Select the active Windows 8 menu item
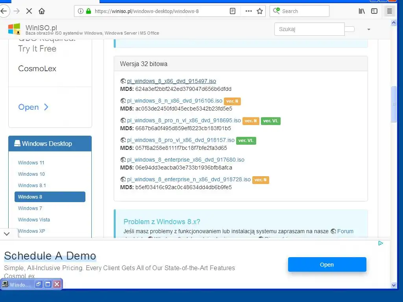 (50, 197)
